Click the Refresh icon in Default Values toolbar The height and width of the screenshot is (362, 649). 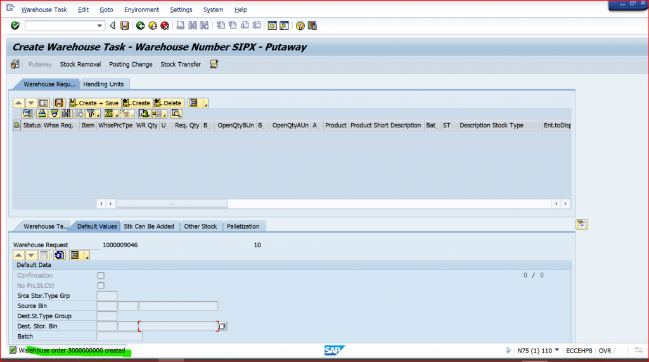(59, 255)
